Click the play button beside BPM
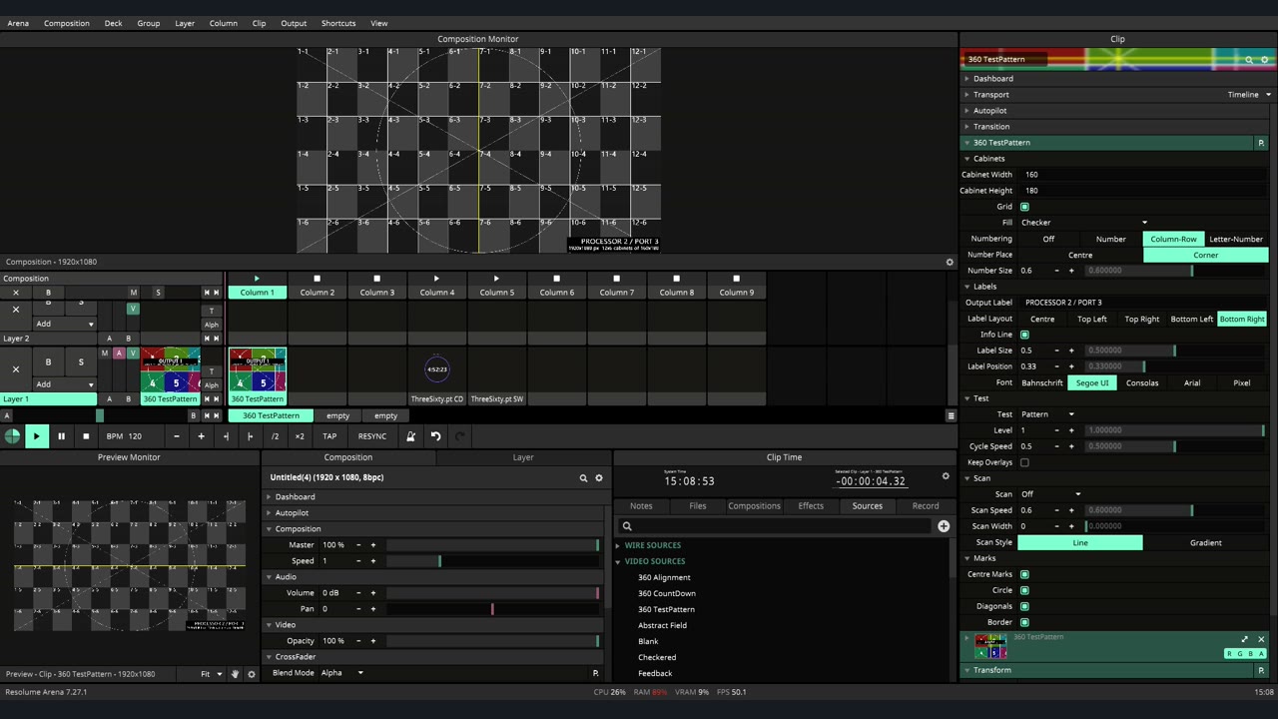The width and height of the screenshot is (1278, 719). [36, 436]
